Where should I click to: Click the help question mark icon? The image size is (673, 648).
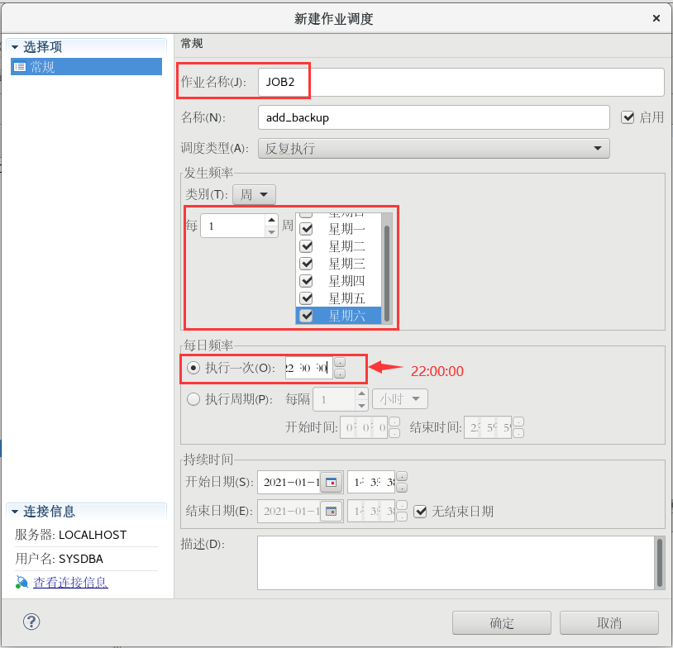[31, 622]
